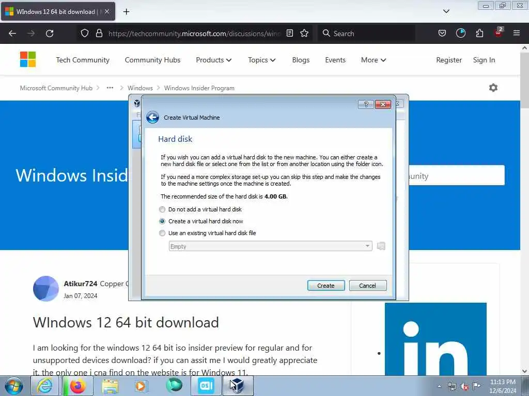Open Events in the navigation bar
This screenshot has height=396, width=529.
(335, 60)
